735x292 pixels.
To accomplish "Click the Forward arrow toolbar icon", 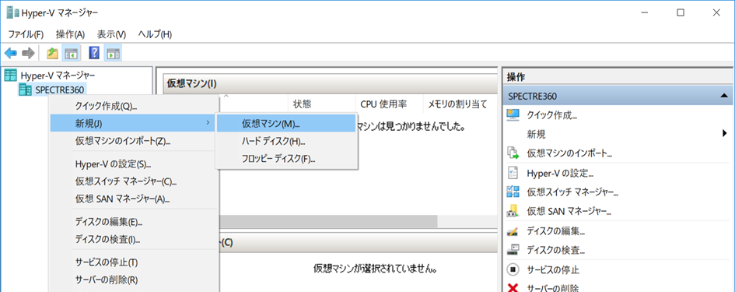I will point(28,53).
